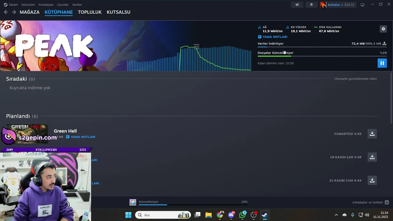Click the Planlandı section header
The width and height of the screenshot is (393, 221).
click(x=22, y=116)
